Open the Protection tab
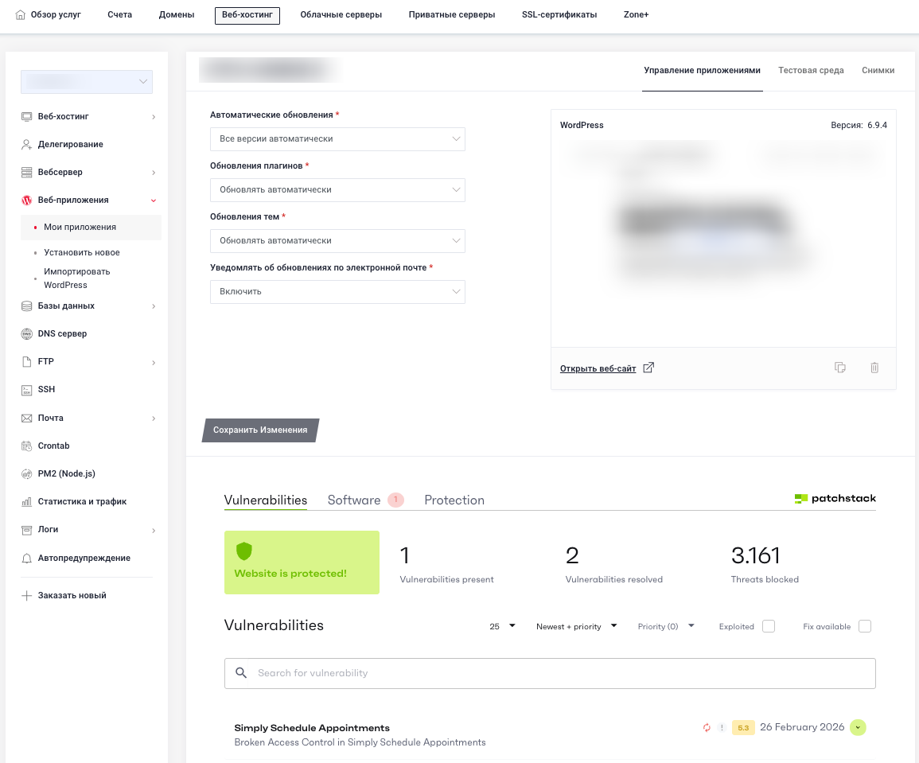 tap(454, 500)
